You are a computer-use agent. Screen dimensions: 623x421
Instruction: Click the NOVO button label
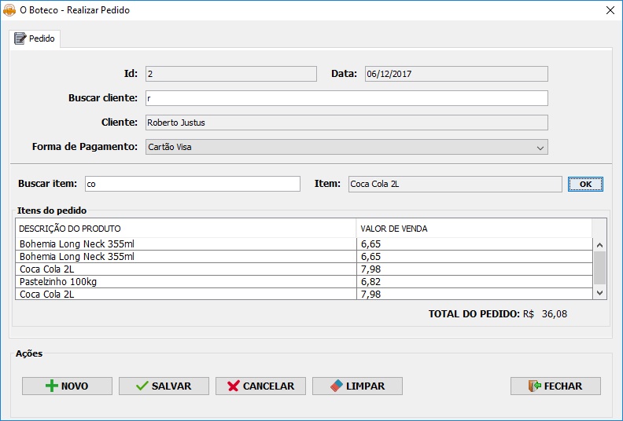pyautogui.click(x=75, y=386)
